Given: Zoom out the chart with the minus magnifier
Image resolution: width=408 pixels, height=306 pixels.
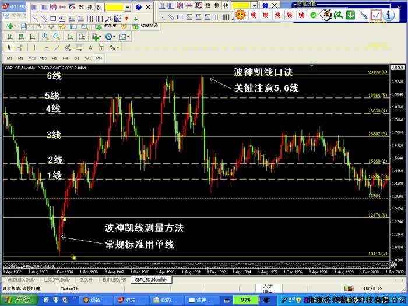Looking at the screenshot, I should [57, 37].
